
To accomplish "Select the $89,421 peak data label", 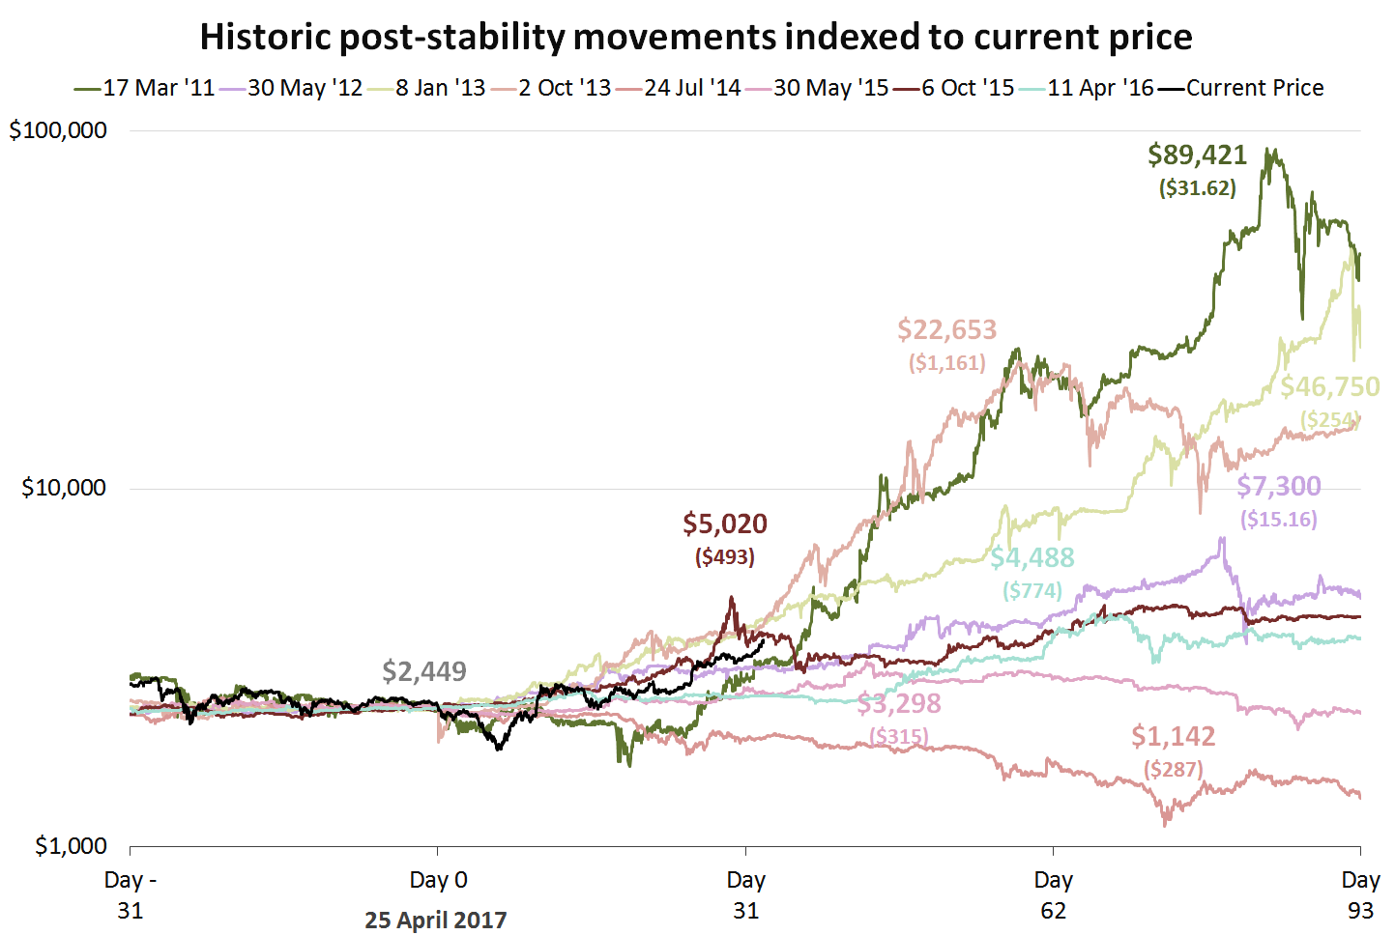I will click(1197, 155).
